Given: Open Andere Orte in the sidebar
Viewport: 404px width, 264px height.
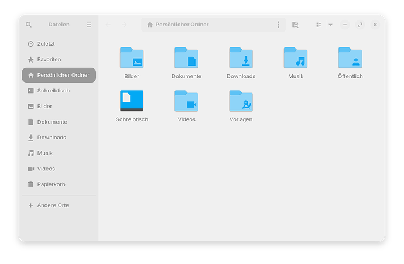Looking at the screenshot, I should 59,205.
